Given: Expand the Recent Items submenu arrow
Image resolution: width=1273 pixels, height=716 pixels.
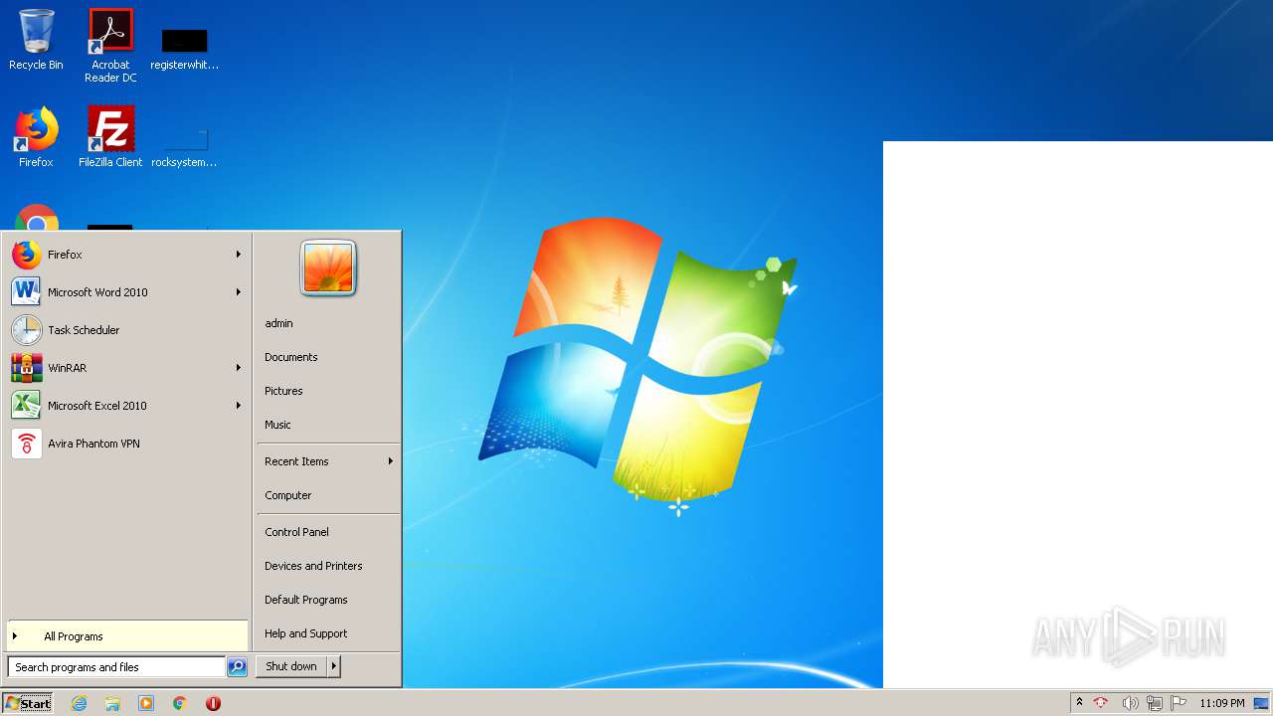Looking at the screenshot, I should pos(391,461).
